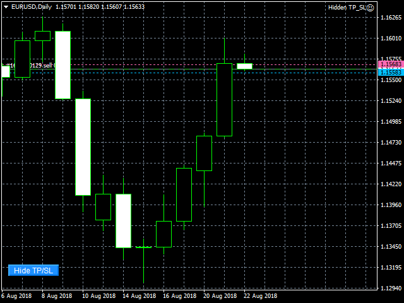404x303 pixels.
Task: Click the 22 Aug 2018 date label
Action: (260, 296)
